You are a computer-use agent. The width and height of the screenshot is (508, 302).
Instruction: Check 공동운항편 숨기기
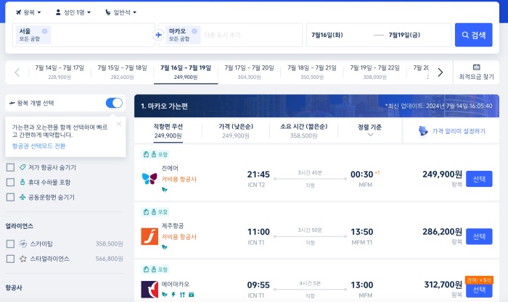[x=10, y=197]
